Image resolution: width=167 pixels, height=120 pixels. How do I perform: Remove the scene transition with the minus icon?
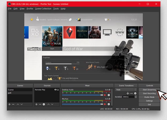pos(131,93)
